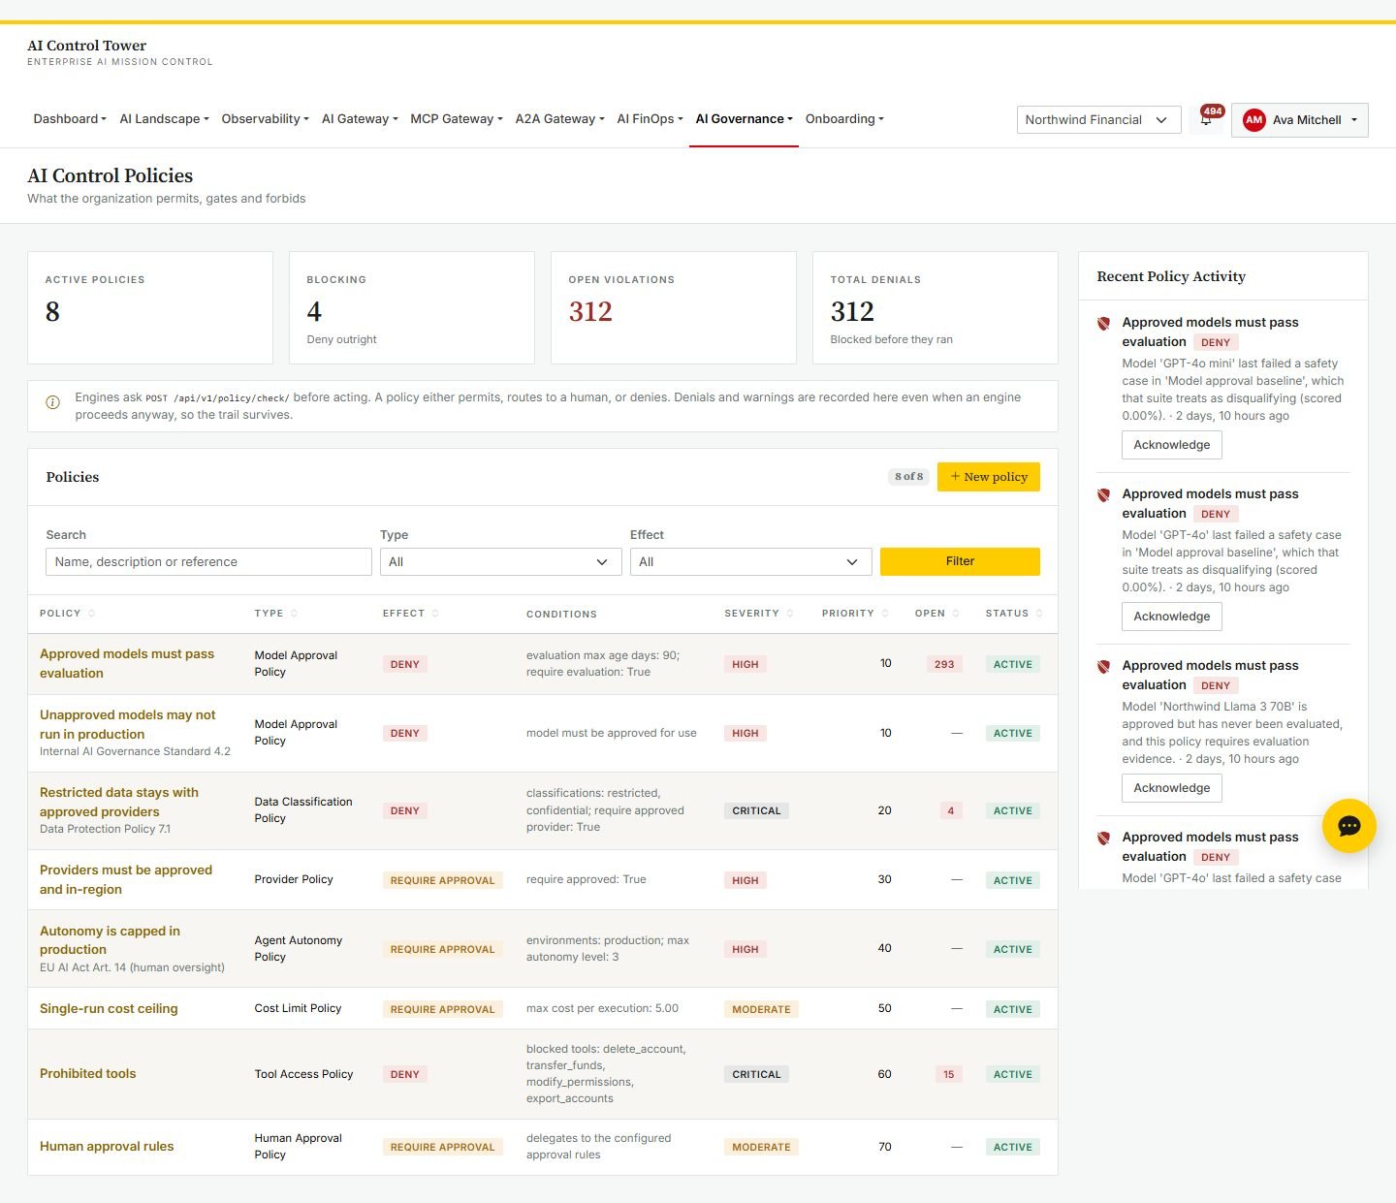
Task: Open the Effect filter dropdown
Action: pyautogui.click(x=750, y=562)
